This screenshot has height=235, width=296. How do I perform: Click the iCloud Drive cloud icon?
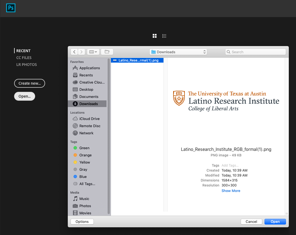click(x=75, y=119)
